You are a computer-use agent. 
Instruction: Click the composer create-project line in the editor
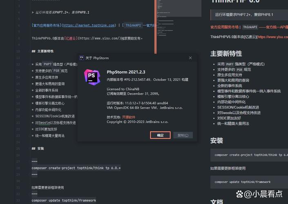tap(76, 168)
